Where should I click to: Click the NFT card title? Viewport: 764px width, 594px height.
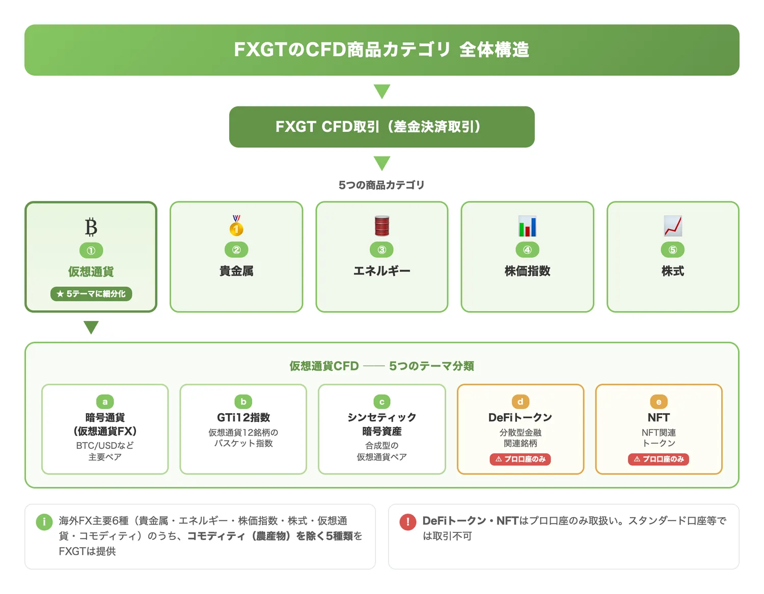point(659,417)
